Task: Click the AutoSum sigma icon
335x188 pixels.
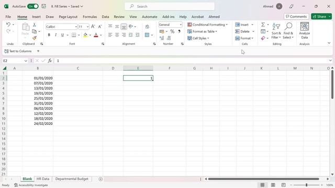Action: pyautogui.click(x=263, y=25)
